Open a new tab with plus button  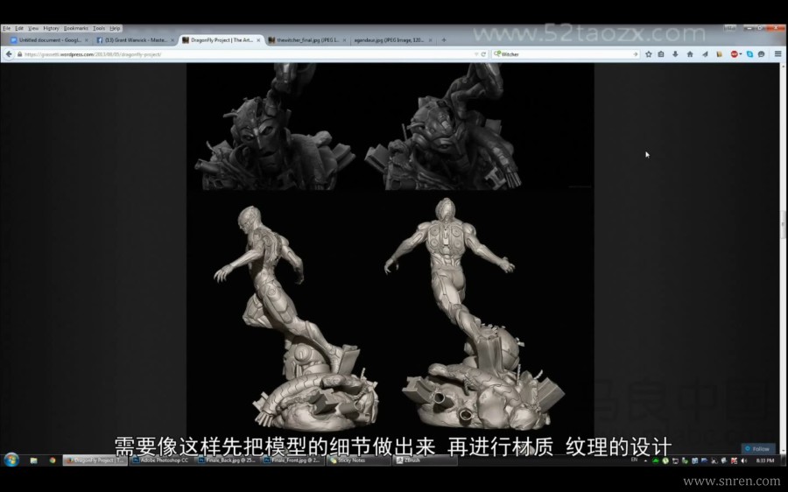(x=444, y=40)
